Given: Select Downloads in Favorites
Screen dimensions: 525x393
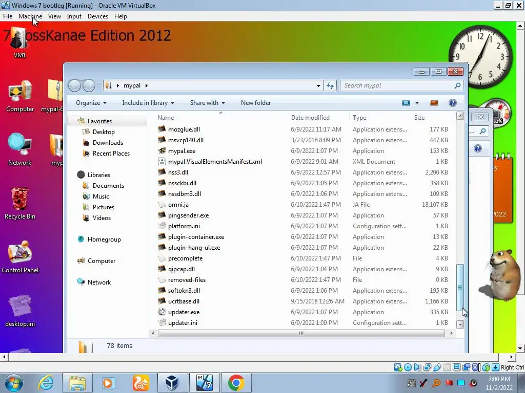Looking at the screenshot, I should (x=108, y=142).
